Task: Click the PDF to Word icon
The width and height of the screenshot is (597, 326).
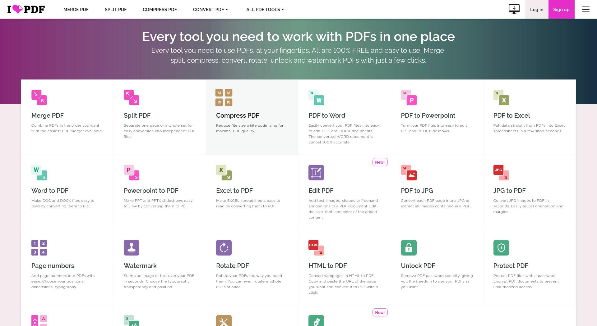Action: 316,97
